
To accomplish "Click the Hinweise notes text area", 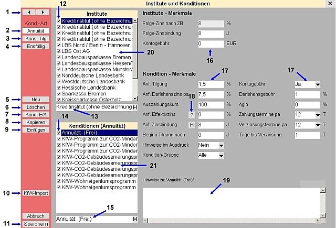I will tap(232, 203).
